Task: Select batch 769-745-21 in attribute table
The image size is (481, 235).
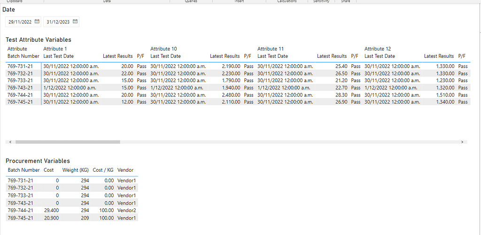Action: [20, 102]
